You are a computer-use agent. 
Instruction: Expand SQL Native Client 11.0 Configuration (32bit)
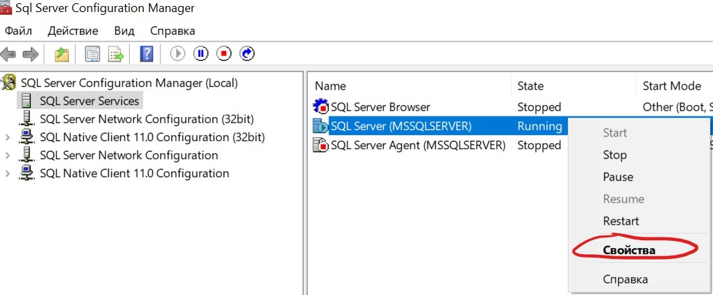tap(7, 137)
